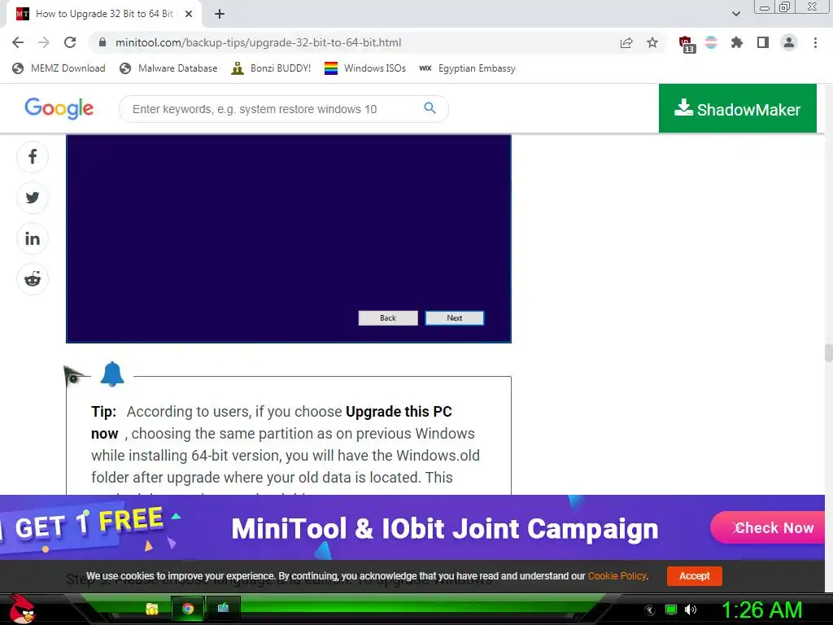This screenshot has width=833, height=625.
Task: Open the Chrome profile avatar
Action: [x=789, y=42]
